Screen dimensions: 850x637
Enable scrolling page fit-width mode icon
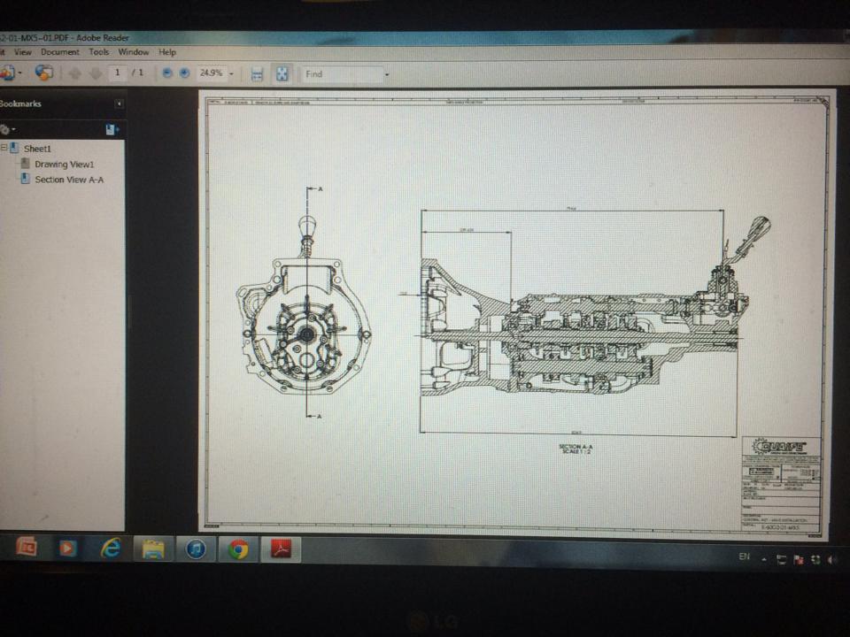[x=257, y=74]
